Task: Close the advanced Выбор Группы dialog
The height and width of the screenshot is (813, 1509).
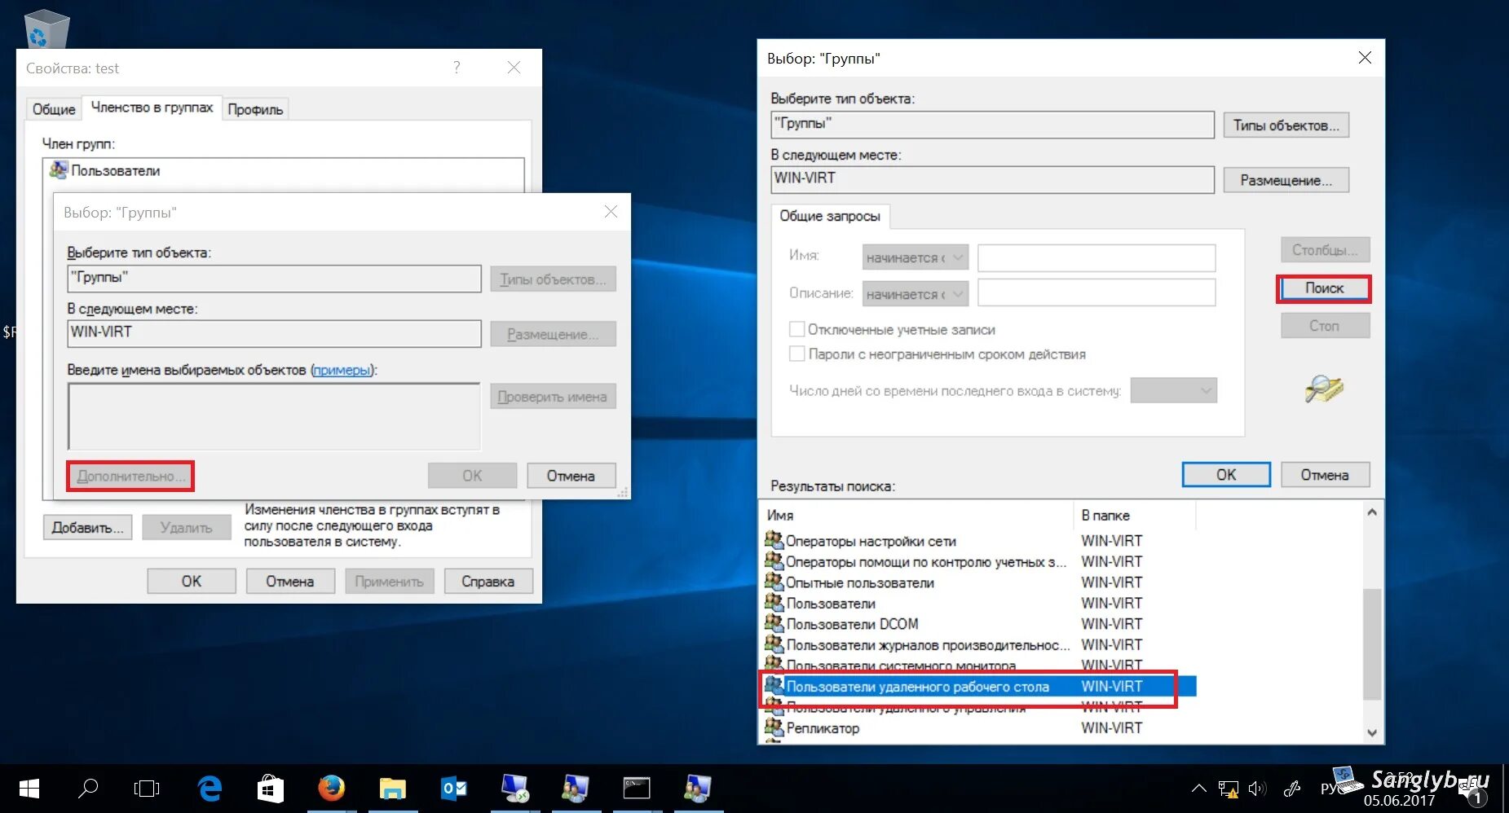Action: pyautogui.click(x=1365, y=58)
